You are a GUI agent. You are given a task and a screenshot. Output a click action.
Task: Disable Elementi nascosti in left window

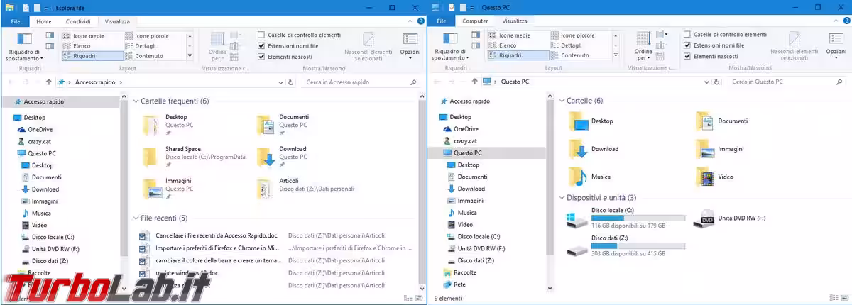click(261, 56)
